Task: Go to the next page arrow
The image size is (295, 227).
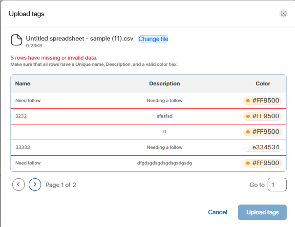Action: point(35,185)
